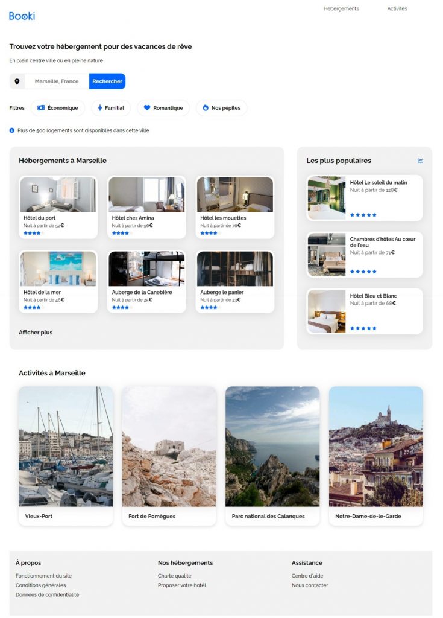Click the person icon on Familial filter
The width and height of the screenshot is (443, 618).
(x=100, y=108)
